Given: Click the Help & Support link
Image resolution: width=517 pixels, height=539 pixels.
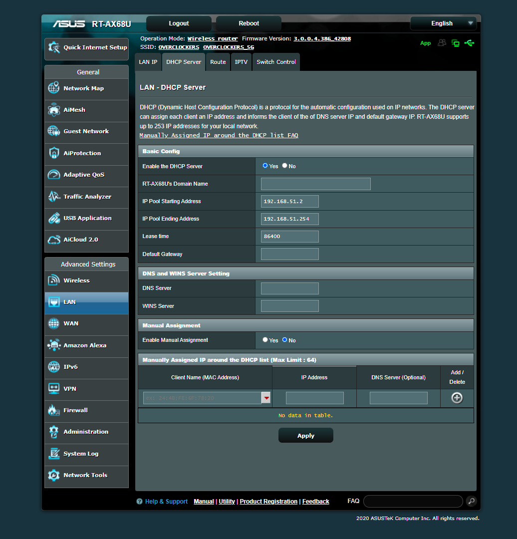Looking at the screenshot, I should pyautogui.click(x=166, y=502).
